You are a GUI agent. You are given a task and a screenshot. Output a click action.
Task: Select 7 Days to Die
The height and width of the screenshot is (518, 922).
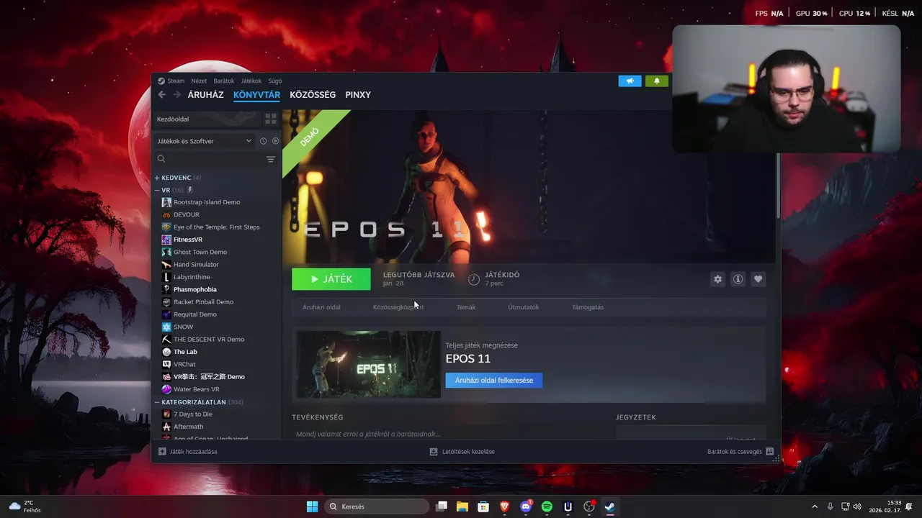coord(192,414)
